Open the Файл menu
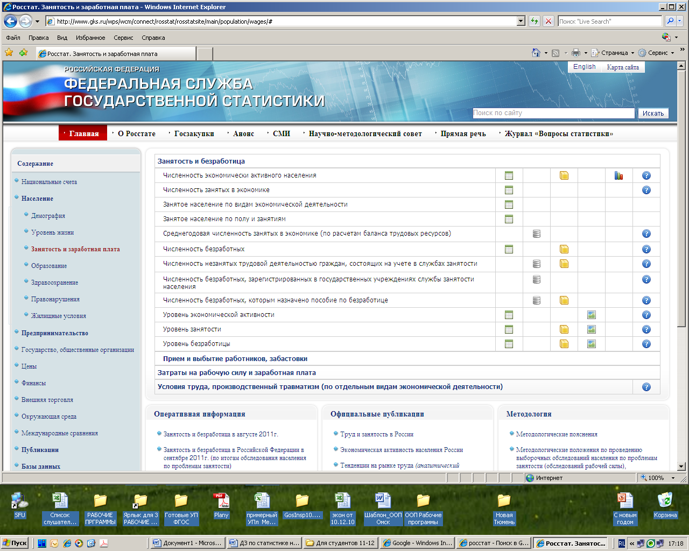 pos(13,38)
